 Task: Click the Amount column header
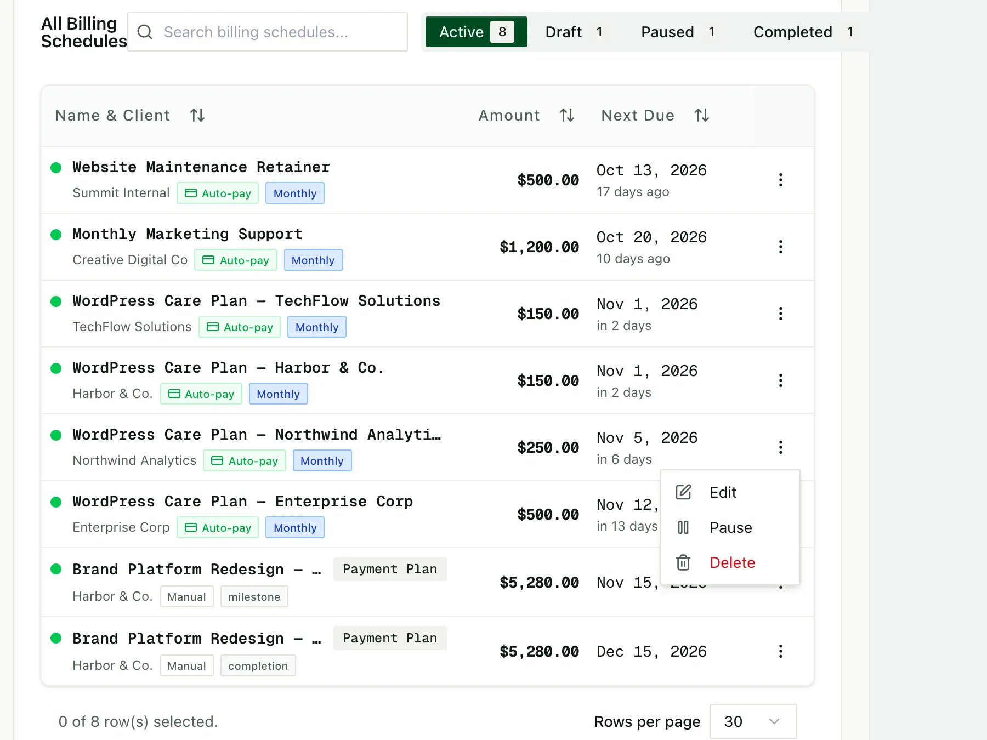(x=509, y=115)
